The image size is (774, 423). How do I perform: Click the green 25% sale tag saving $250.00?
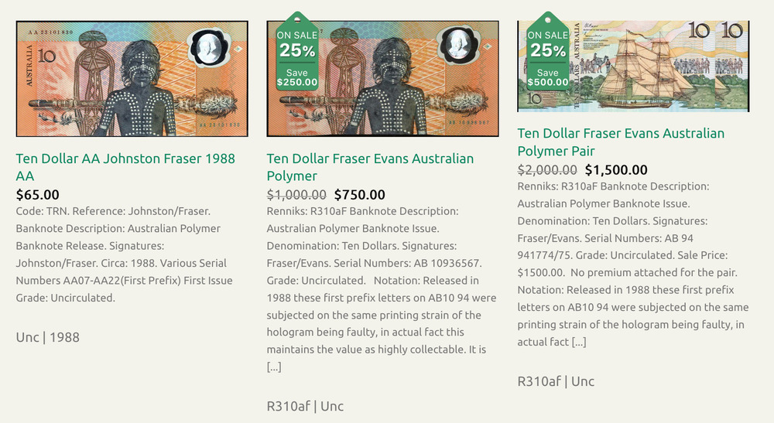click(x=297, y=53)
